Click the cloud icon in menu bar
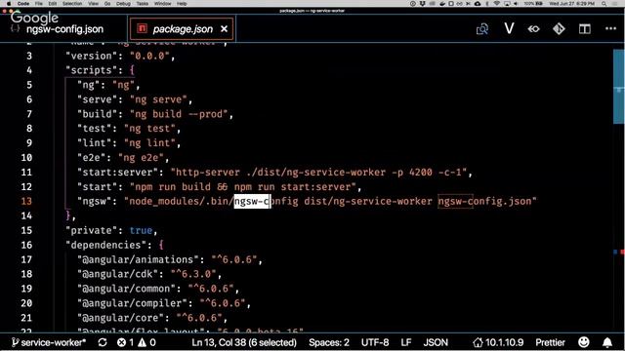This screenshot has height=351, width=625. coord(478,4)
